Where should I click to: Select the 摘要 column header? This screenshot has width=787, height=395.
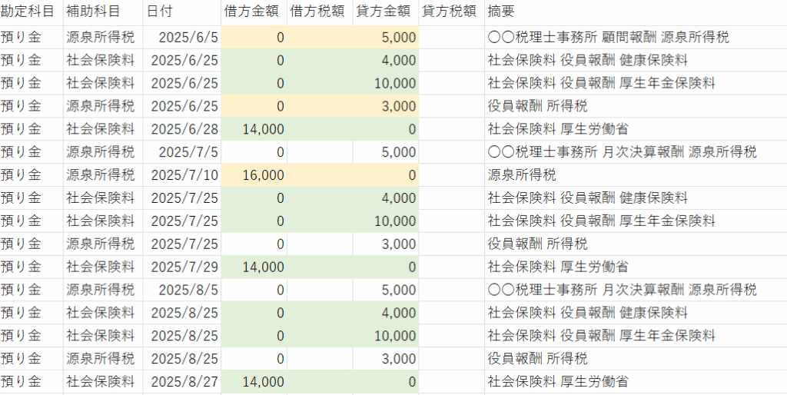point(501,12)
